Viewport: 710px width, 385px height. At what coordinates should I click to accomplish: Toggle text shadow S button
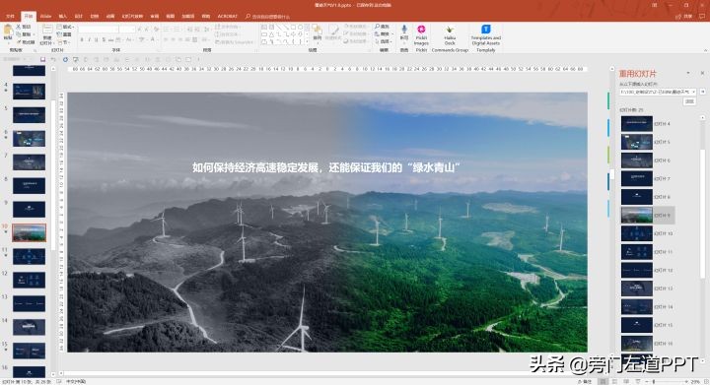click(104, 40)
